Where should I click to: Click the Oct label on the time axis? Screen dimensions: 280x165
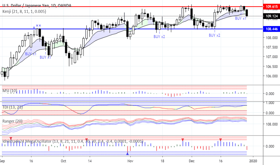[63, 161]
